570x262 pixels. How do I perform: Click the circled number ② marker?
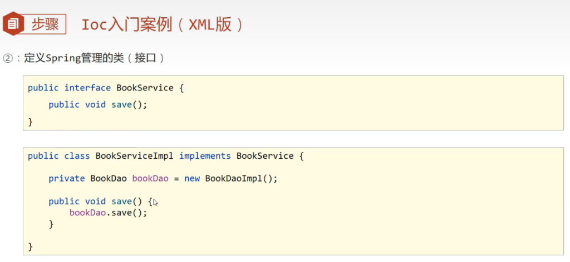(x=8, y=58)
